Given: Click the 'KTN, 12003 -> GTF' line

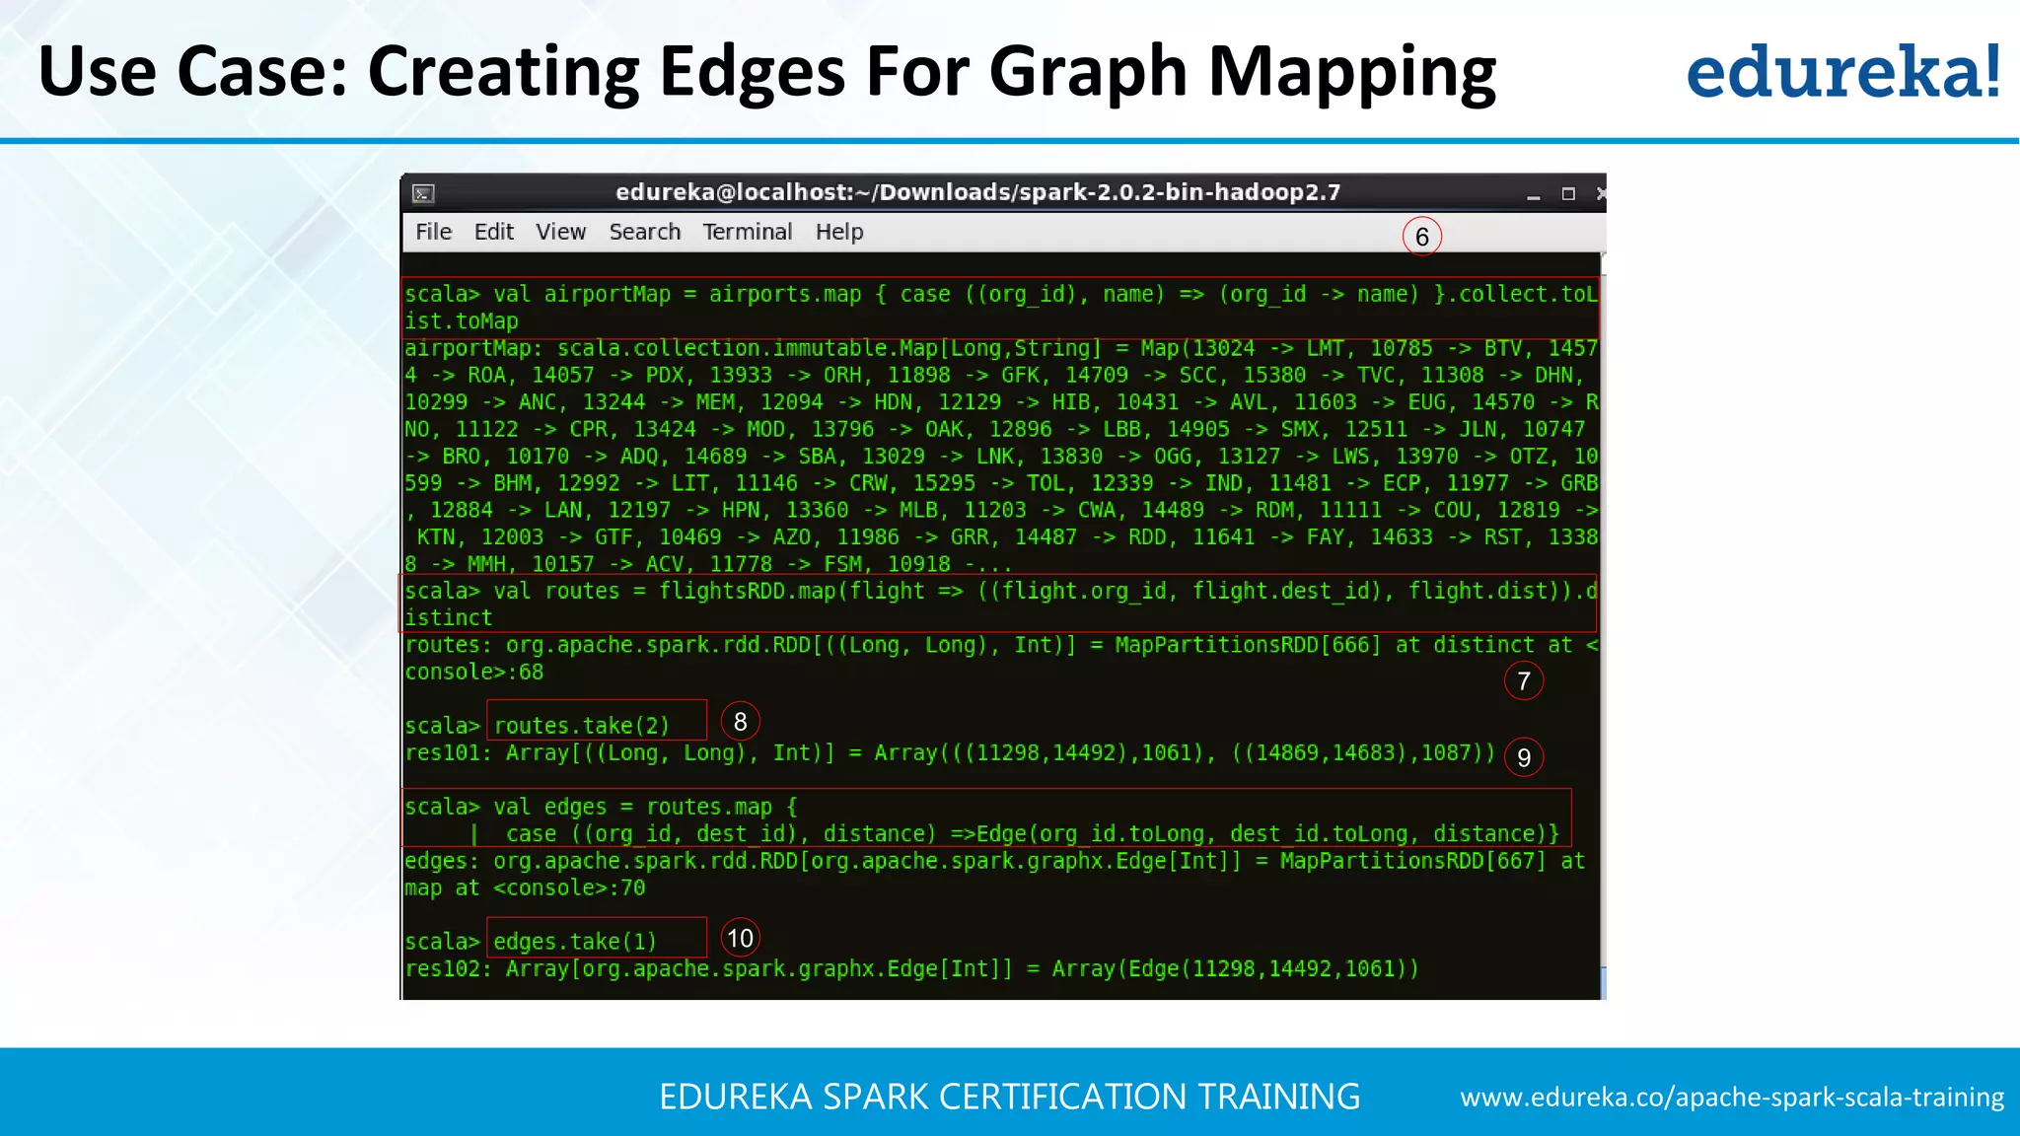Looking at the screenshot, I should click(1006, 537).
